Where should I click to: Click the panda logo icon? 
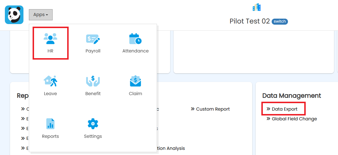pos(14,15)
